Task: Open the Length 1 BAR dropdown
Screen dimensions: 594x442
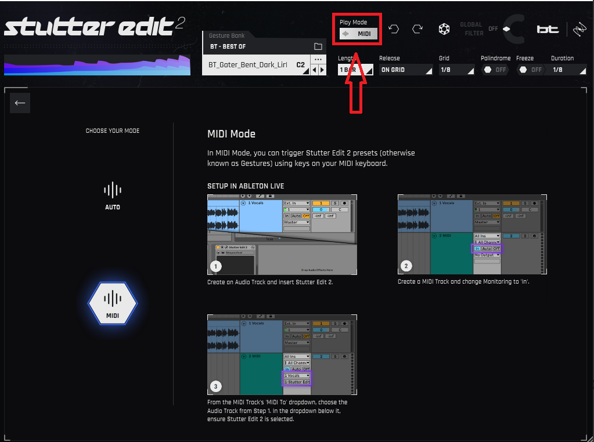Action: pos(355,70)
